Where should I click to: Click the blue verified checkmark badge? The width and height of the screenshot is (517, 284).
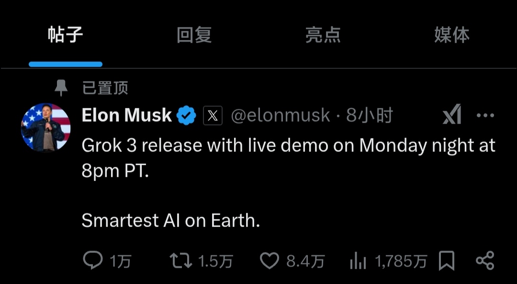(x=187, y=116)
